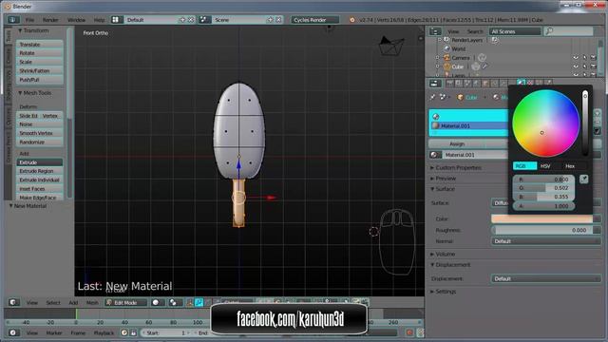608x342 pixels.
Task: Click the Camera object icon in outliner
Action: (446, 58)
